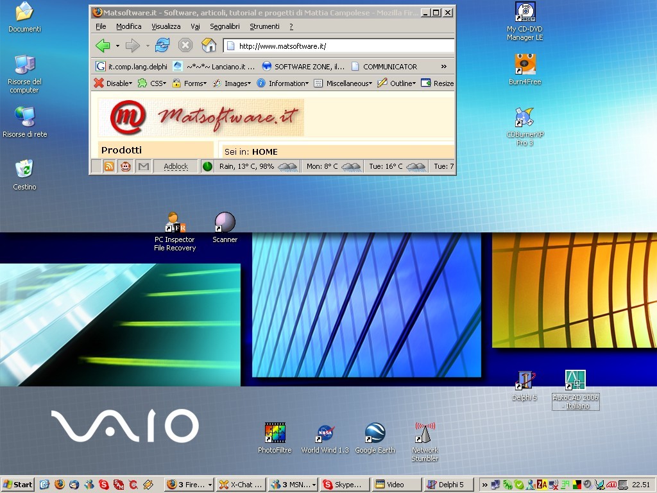The height and width of the screenshot is (493, 657).
Task: Open PC Inspector File Recovery shortcut
Action: [175, 231]
